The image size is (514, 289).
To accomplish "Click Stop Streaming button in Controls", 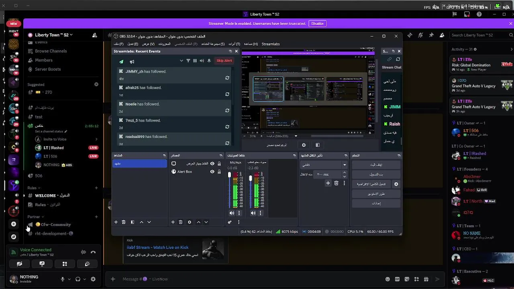I will (x=376, y=165).
